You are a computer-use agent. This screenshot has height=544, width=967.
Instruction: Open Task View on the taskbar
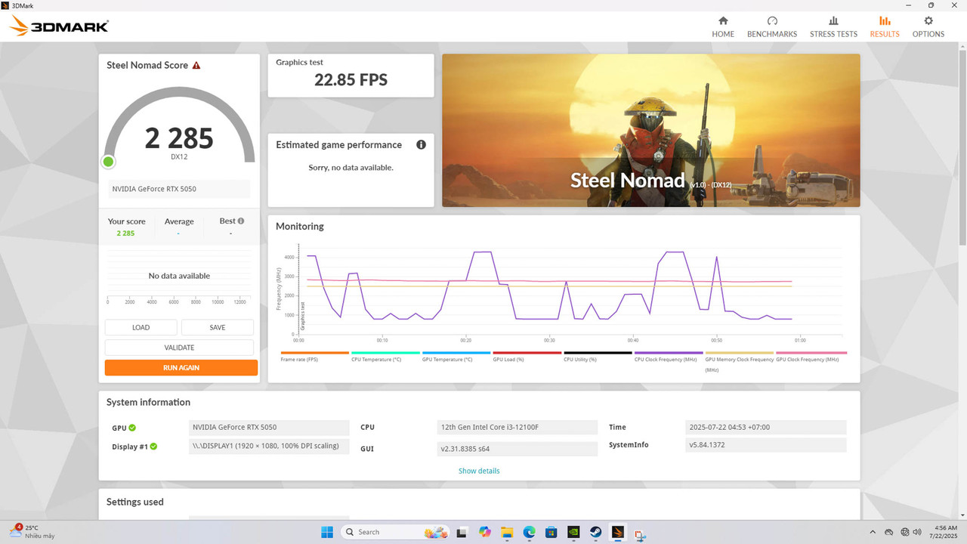pyautogui.click(x=462, y=532)
